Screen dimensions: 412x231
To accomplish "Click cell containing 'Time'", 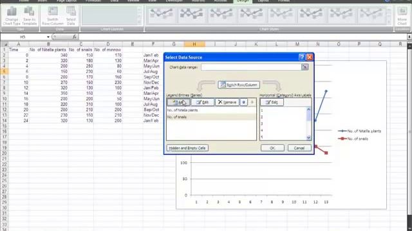I will pos(19,49).
